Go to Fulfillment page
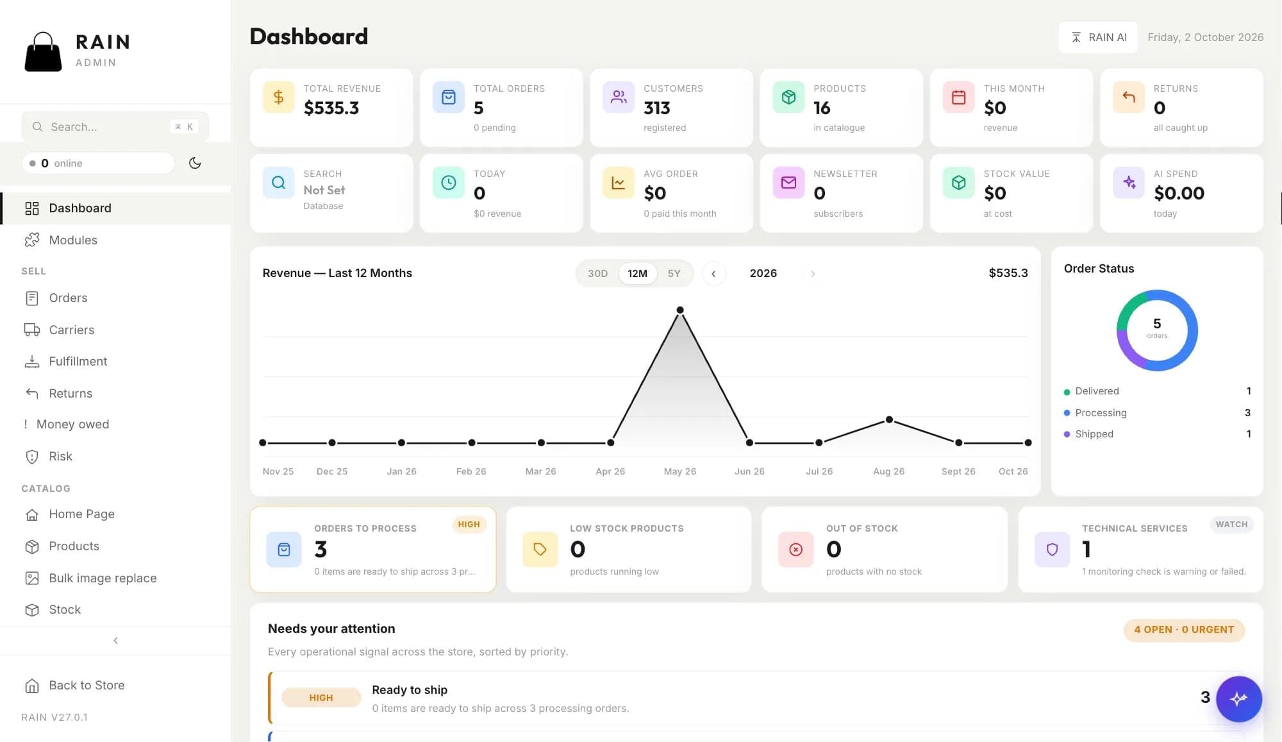The height and width of the screenshot is (742, 1282). pyautogui.click(x=115, y=361)
